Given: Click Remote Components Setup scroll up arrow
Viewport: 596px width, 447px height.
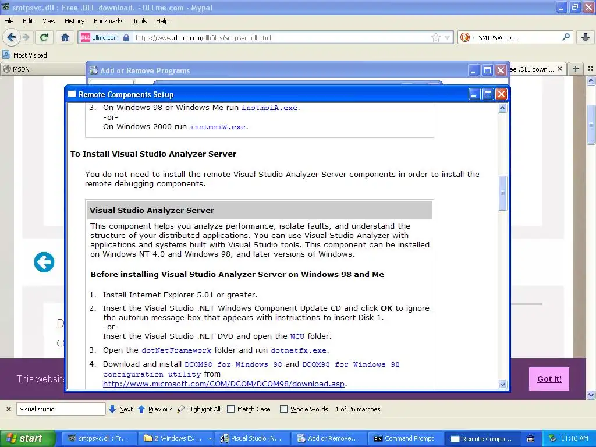Looking at the screenshot, I should [x=502, y=108].
